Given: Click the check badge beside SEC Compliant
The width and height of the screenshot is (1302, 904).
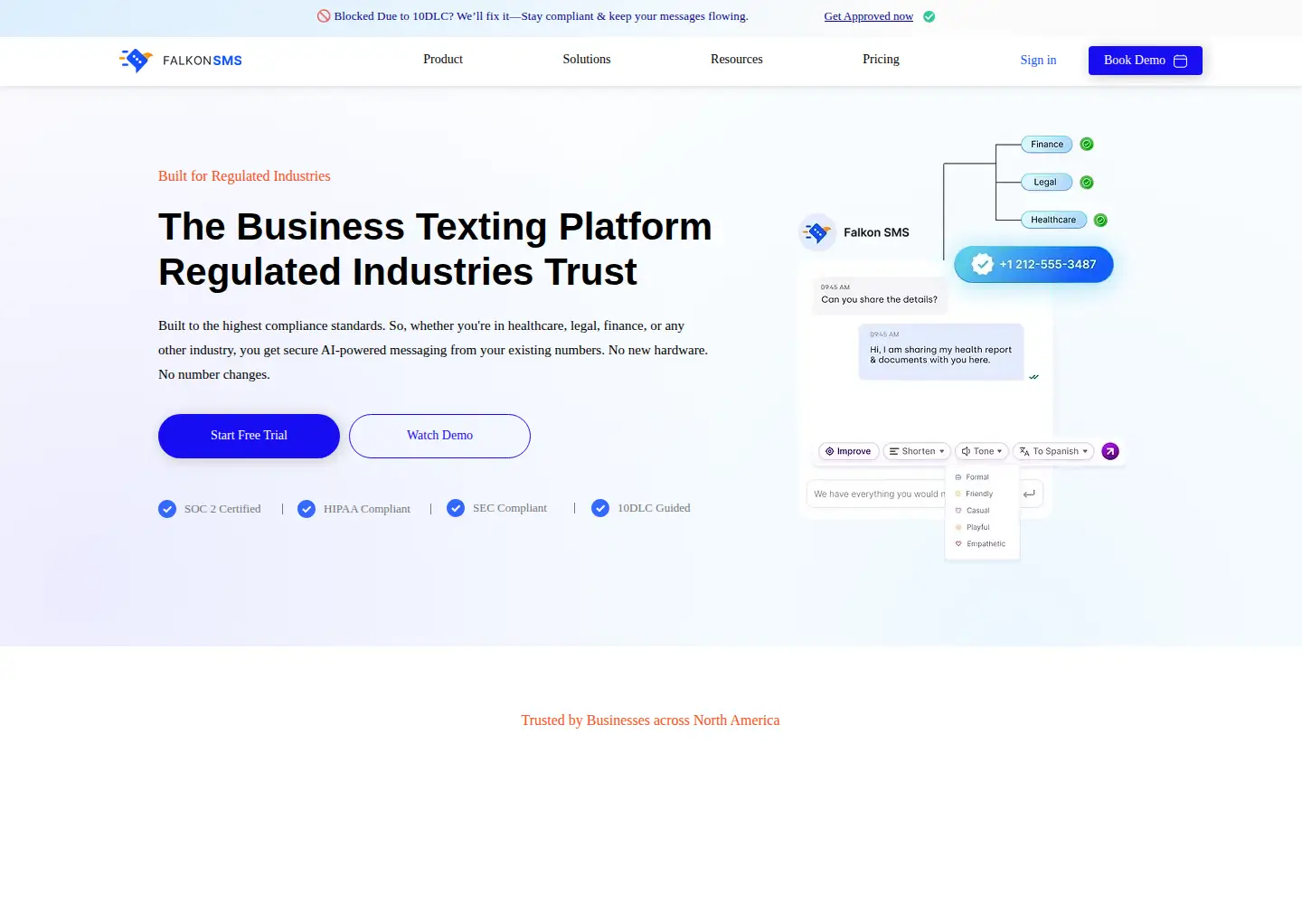Looking at the screenshot, I should (x=456, y=508).
